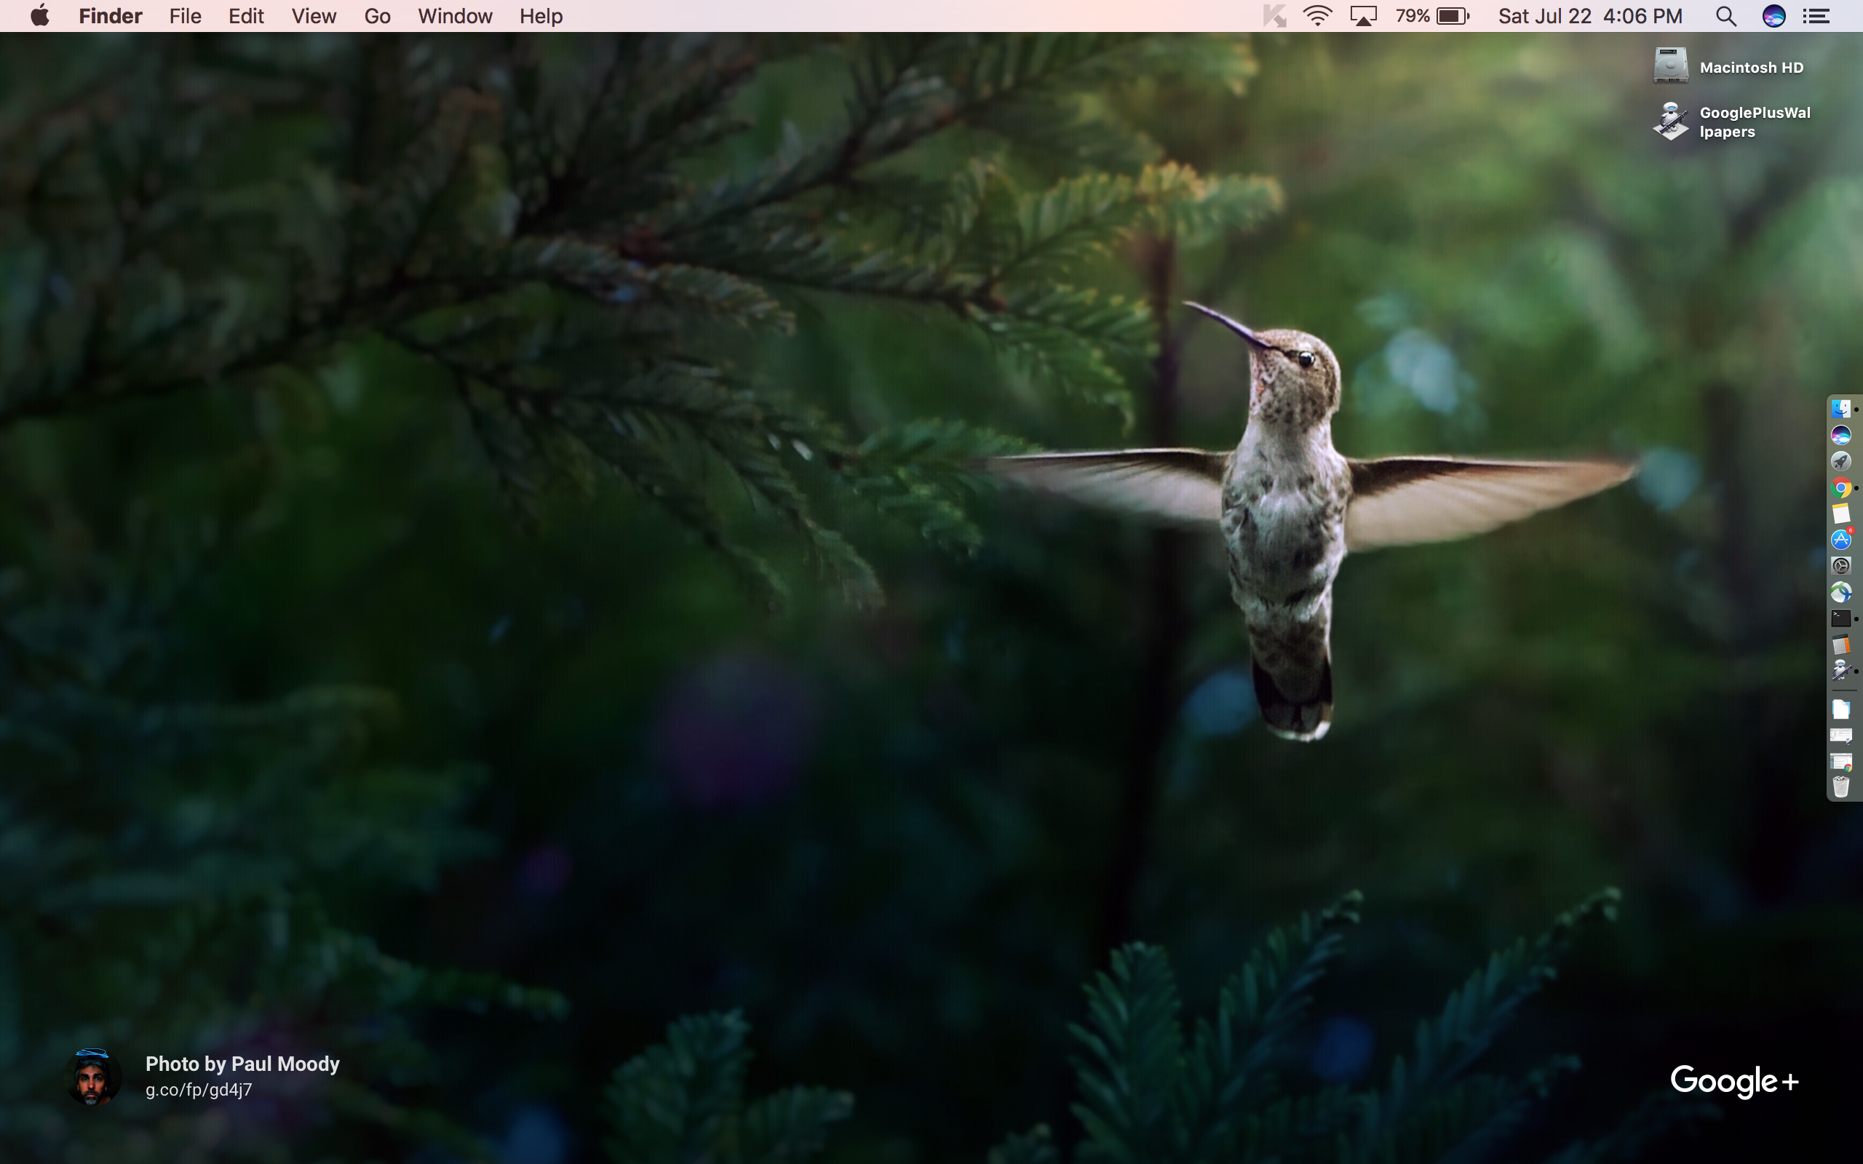Open Terminal from the Dock
The height and width of the screenshot is (1164, 1863).
(x=1840, y=618)
